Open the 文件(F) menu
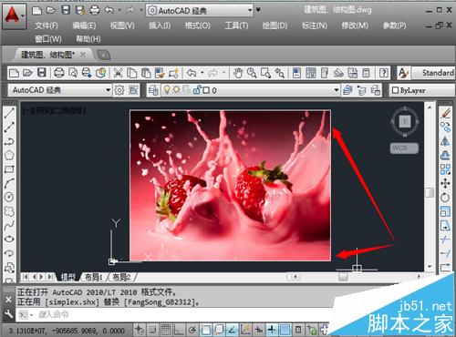Screen dimensions: 456x337 [47, 26]
